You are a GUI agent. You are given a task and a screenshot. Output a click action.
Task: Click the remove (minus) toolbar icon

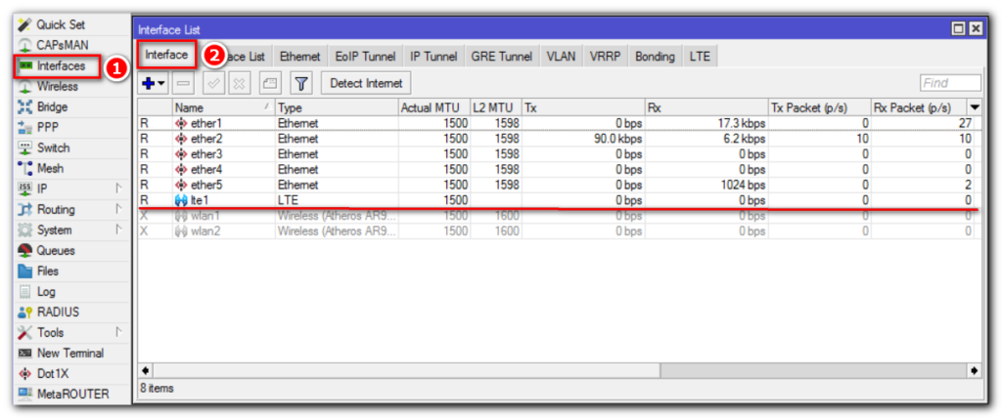(x=184, y=84)
